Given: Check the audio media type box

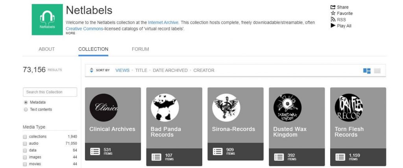Looking at the screenshot, I should coord(25,144).
